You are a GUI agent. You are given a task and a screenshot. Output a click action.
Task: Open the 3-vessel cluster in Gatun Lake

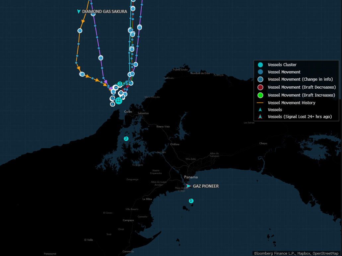126,139
